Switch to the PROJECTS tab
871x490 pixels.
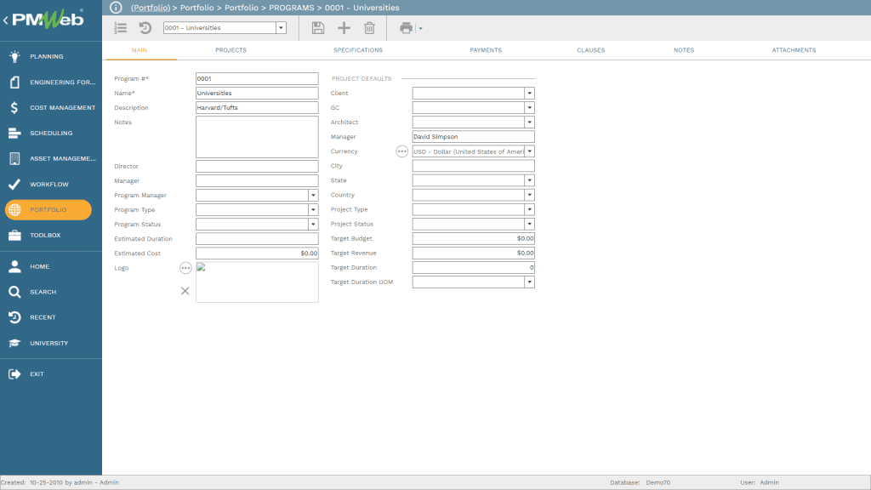[x=231, y=50]
